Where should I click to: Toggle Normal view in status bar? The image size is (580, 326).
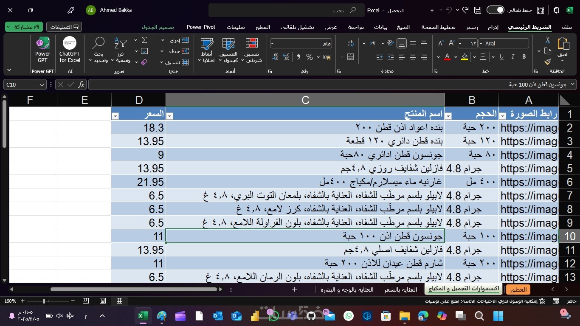coord(120,301)
